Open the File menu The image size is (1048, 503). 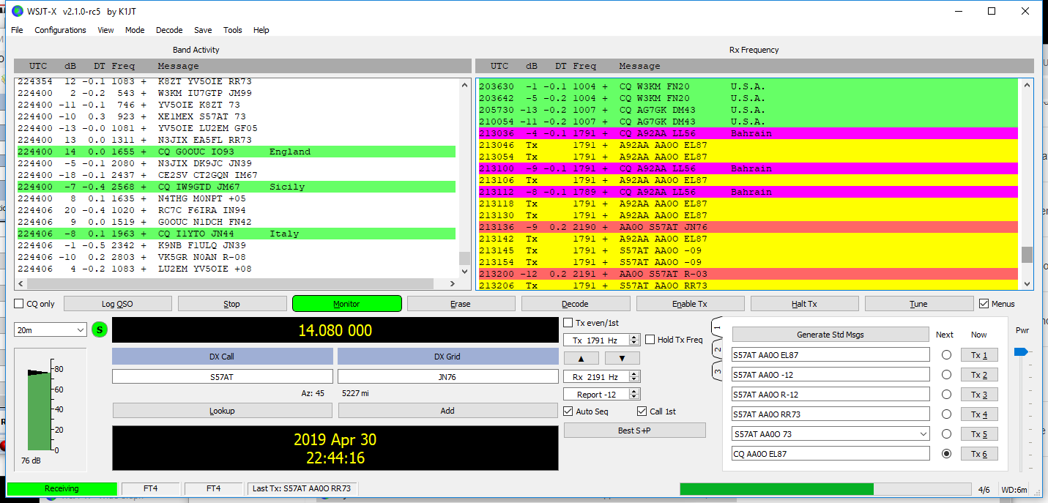(x=17, y=30)
